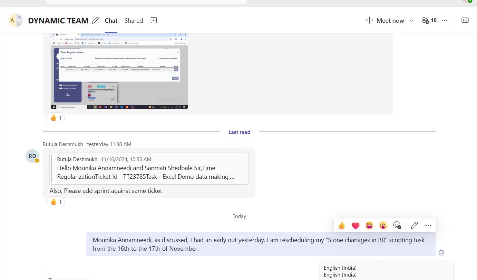
Task: Click the Today date label
Action: pos(240,216)
